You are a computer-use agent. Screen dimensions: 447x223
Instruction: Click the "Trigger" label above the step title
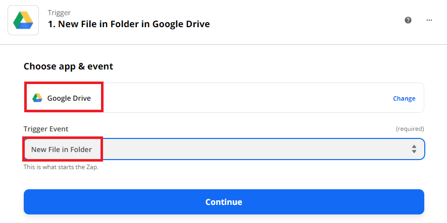pyautogui.click(x=59, y=12)
